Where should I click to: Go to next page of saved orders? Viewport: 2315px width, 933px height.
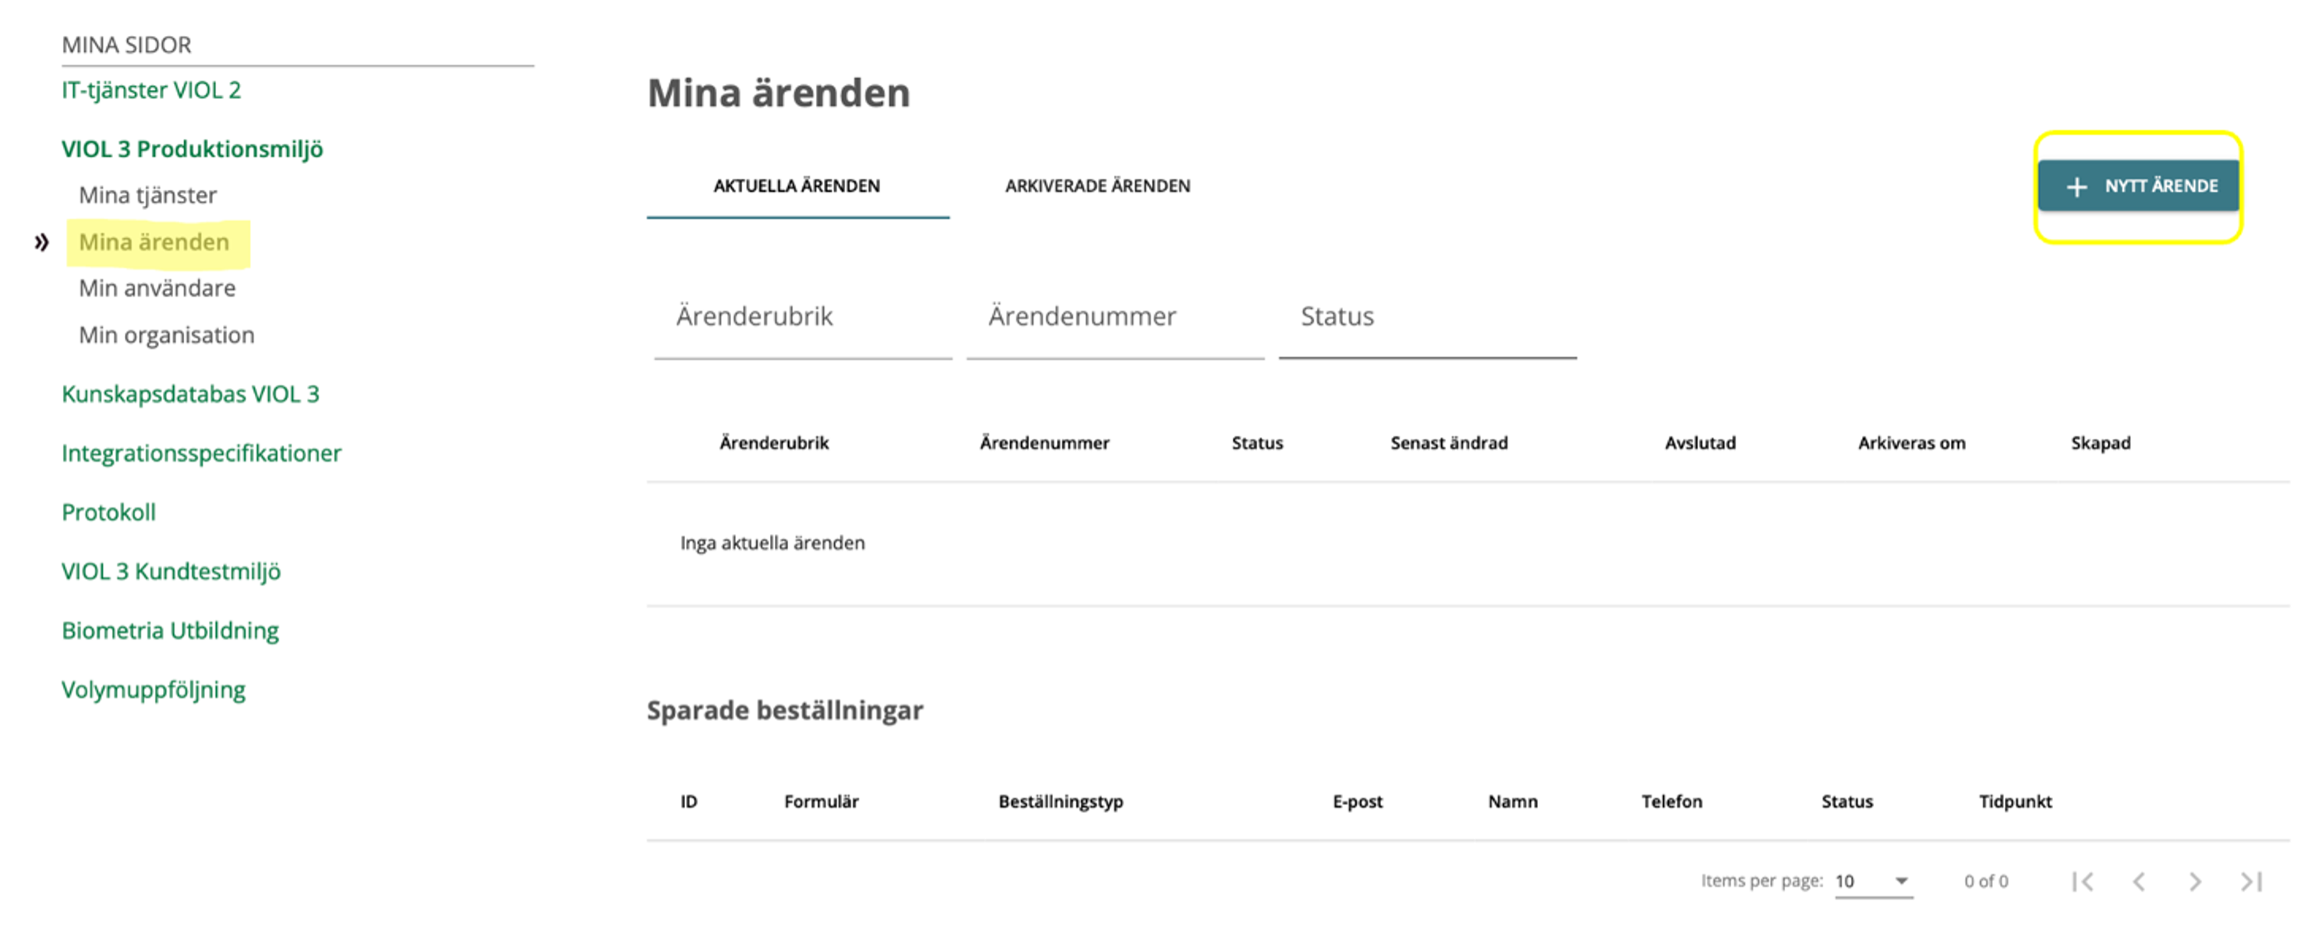coord(2196,882)
